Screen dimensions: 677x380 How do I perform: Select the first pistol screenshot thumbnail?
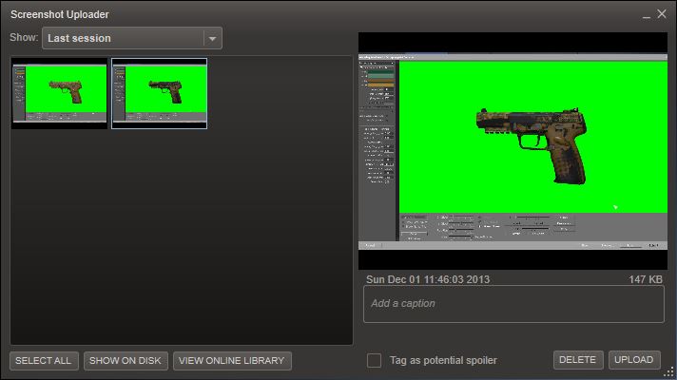point(59,94)
